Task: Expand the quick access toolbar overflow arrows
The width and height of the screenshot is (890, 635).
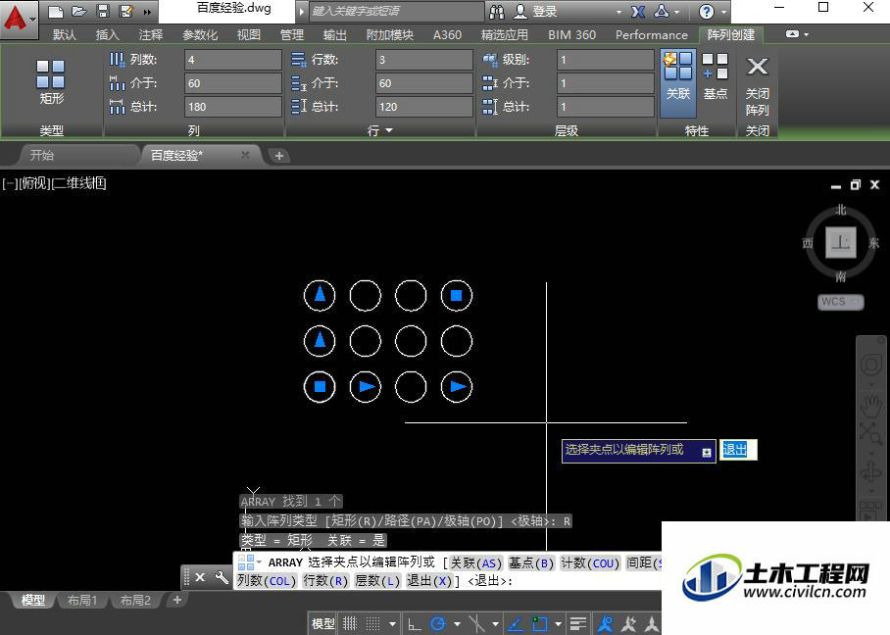Action: 148,12
